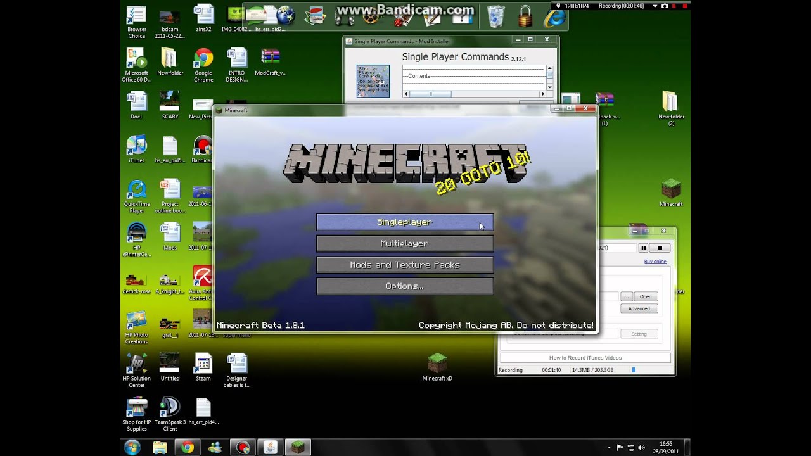Launch QuickTime Player shortcut
The width and height of the screenshot is (811, 456).
click(137, 196)
